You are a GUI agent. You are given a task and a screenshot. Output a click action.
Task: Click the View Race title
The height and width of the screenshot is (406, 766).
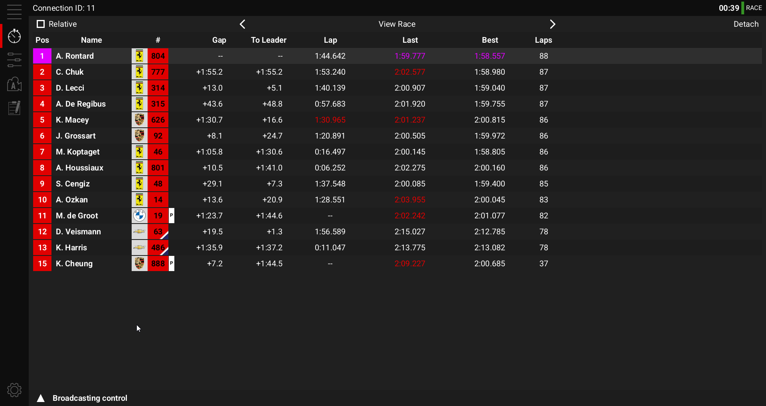(397, 24)
